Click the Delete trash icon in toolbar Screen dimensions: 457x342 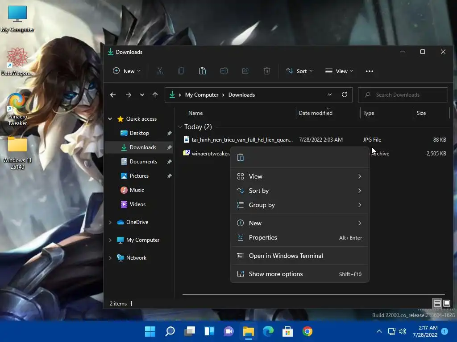click(x=267, y=71)
